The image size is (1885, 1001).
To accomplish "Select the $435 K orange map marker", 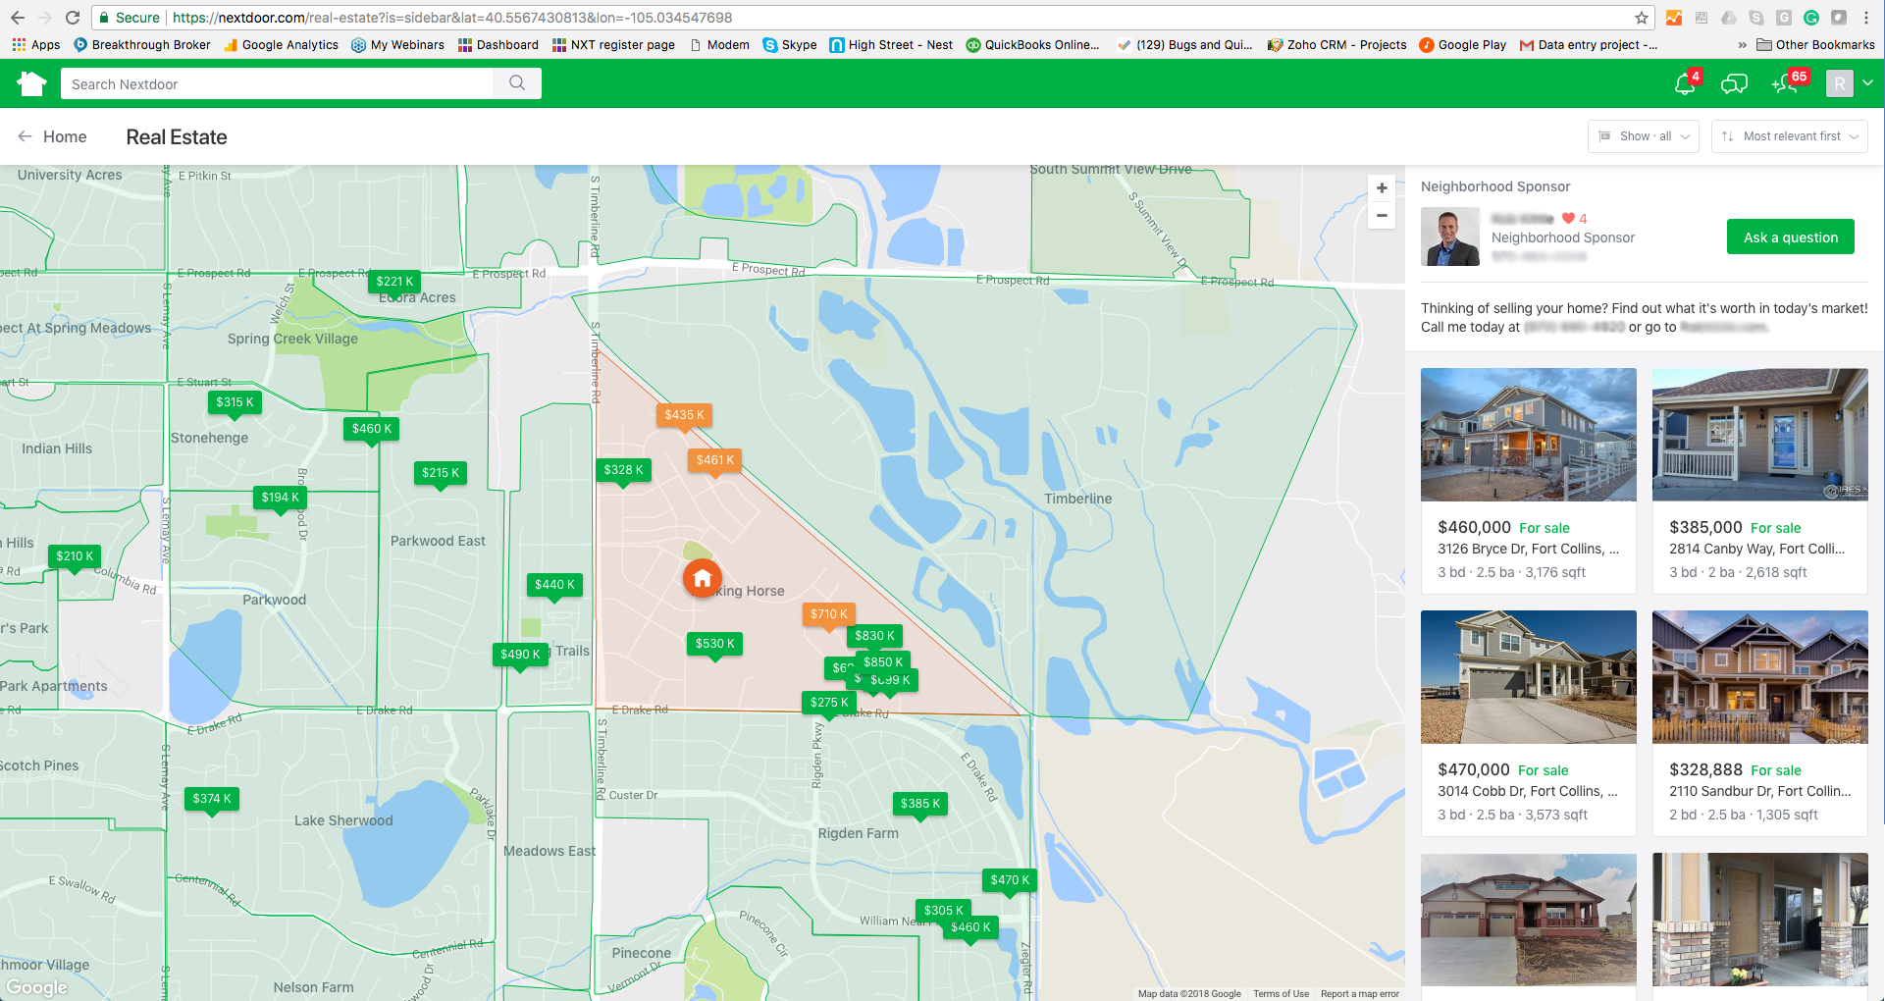I will click(684, 415).
